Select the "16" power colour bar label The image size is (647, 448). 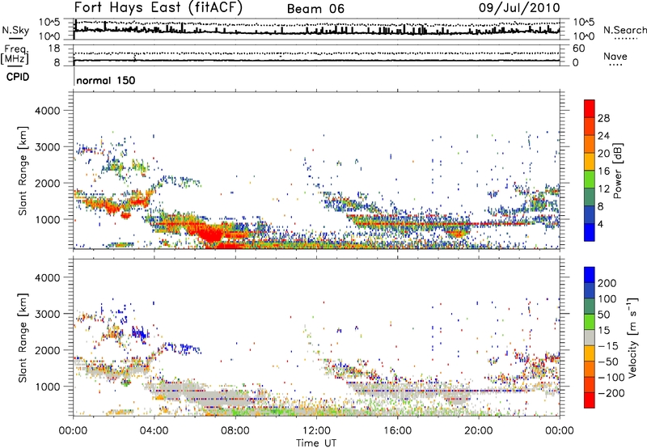pyautogui.click(x=603, y=171)
